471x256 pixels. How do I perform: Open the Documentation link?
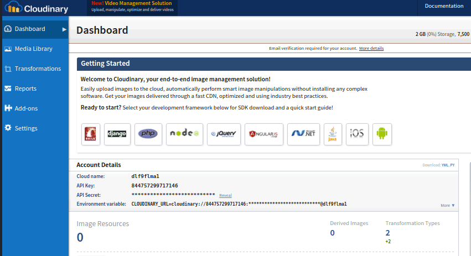click(x=444, y=6)
